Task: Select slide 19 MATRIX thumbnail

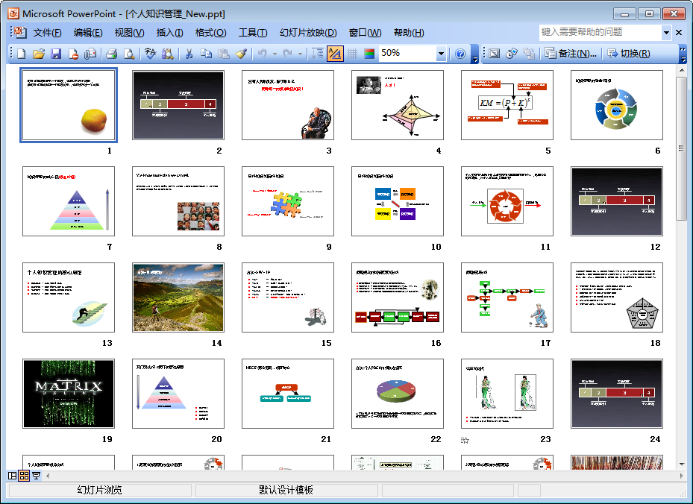Action: click(69, 394)
